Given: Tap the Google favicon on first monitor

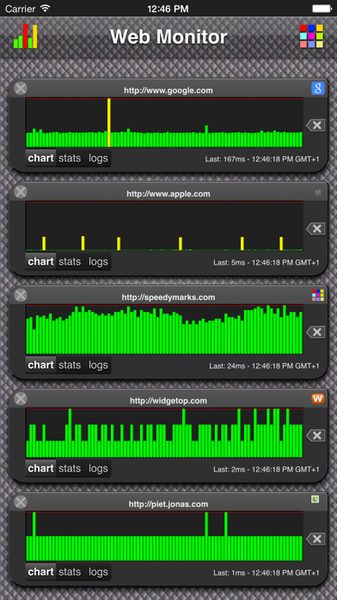Looking at the screenshot, I should point(317,89).
